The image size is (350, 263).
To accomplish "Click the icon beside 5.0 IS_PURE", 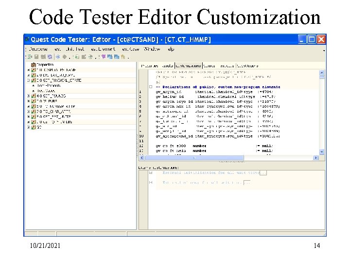I will tap(34, 101).
